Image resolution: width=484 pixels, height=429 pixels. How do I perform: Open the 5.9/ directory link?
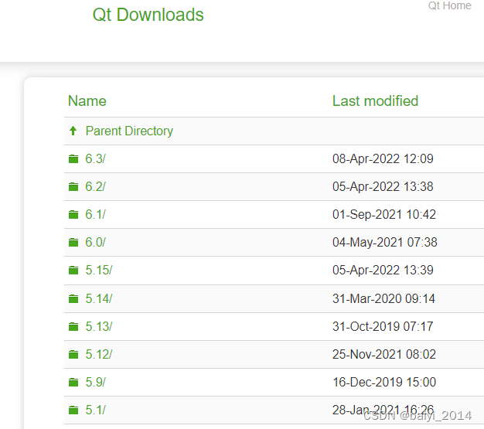[95, 383]
